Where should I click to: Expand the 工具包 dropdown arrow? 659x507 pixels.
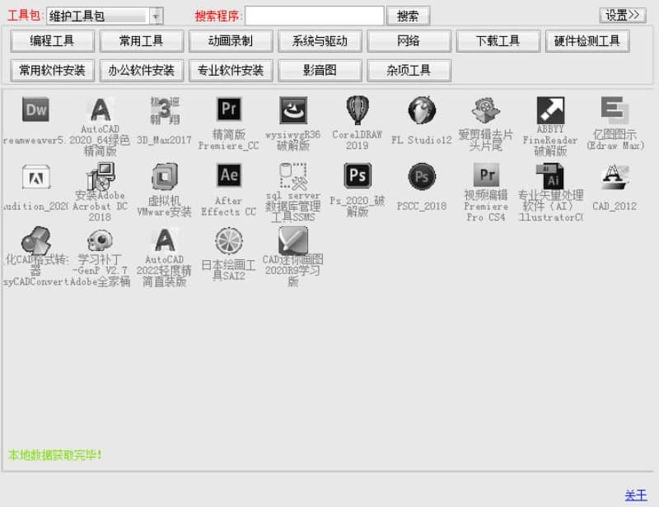(x=156, y=16)
